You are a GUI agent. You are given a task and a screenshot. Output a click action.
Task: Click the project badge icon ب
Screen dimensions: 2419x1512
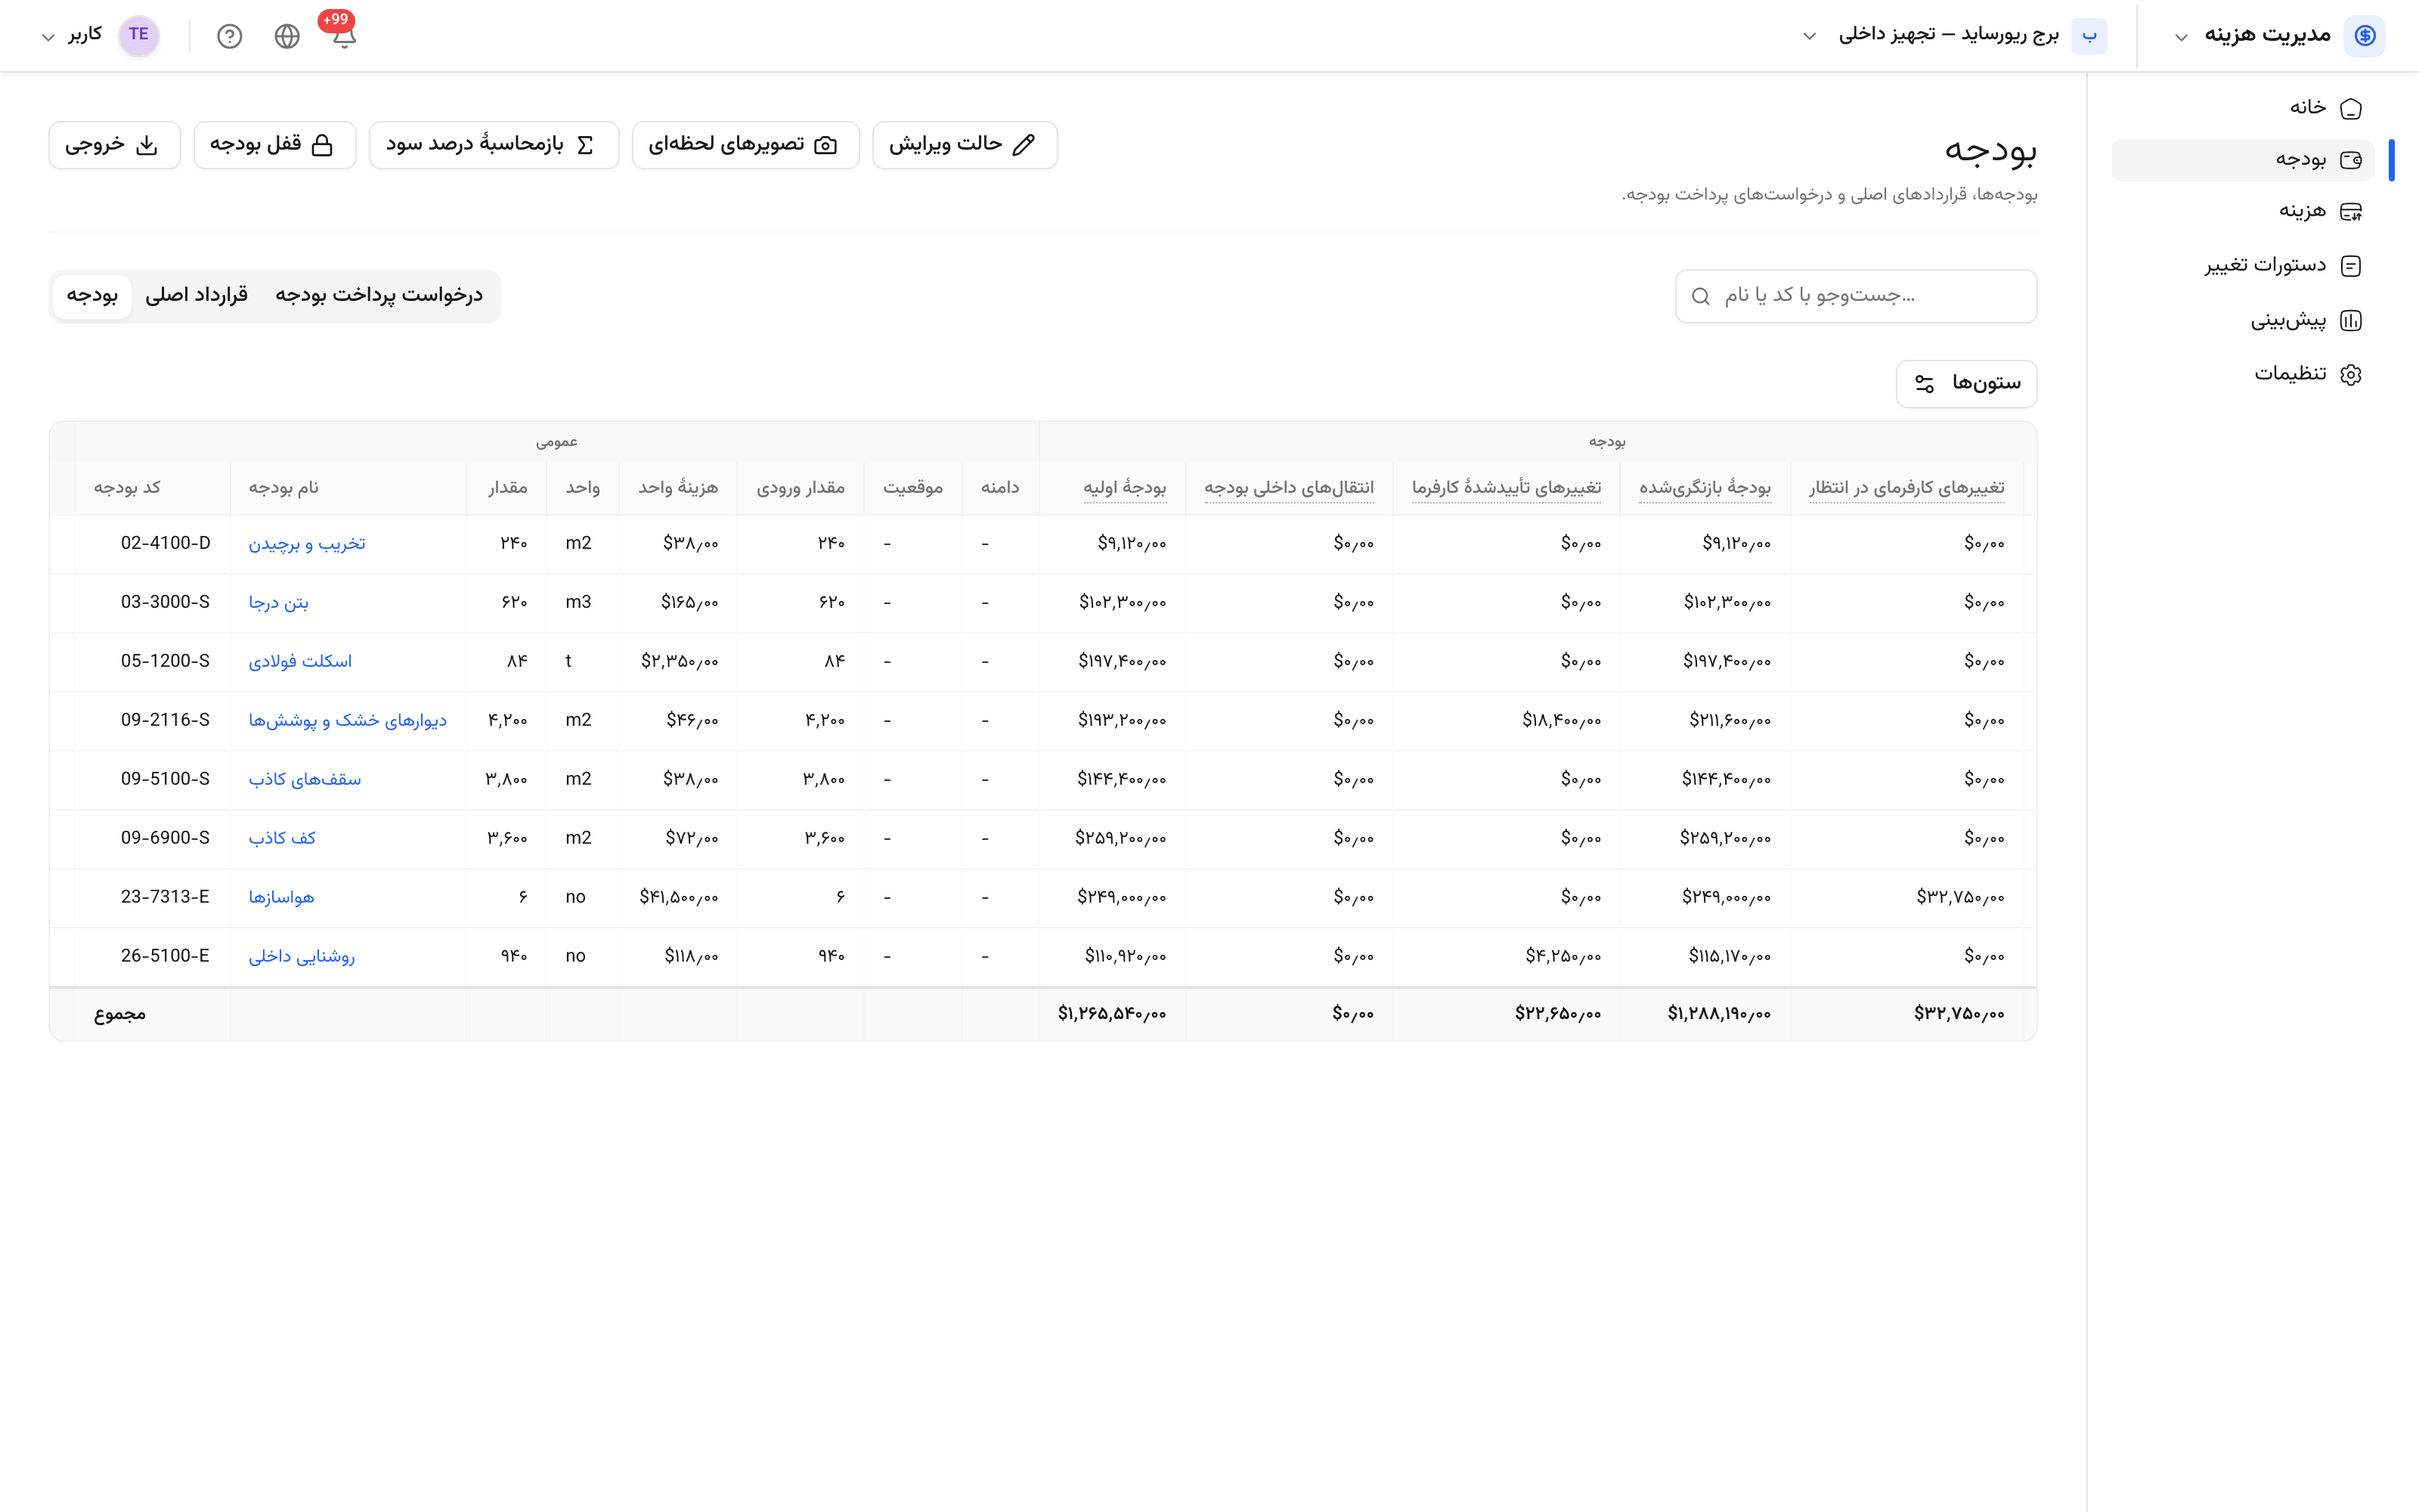pyautogui.click(x=2089, y=35)
